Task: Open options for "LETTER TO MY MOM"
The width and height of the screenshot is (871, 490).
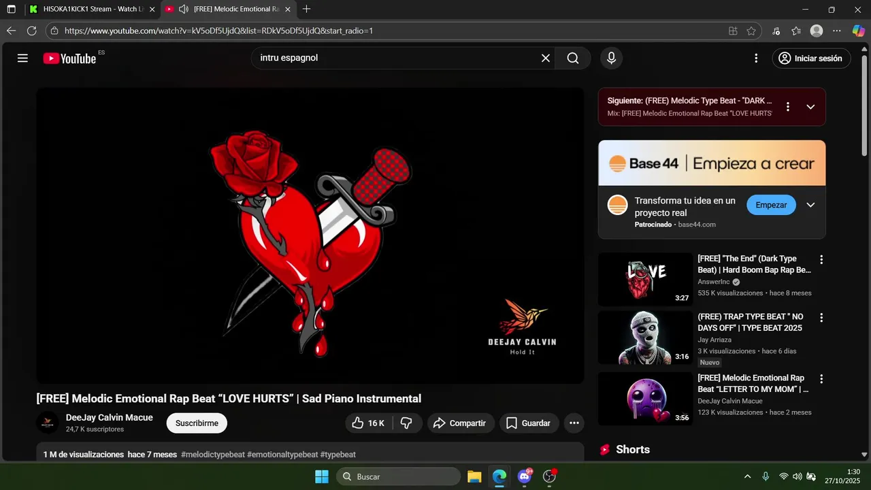Action: pyautogui.click(x=821, y=379)
